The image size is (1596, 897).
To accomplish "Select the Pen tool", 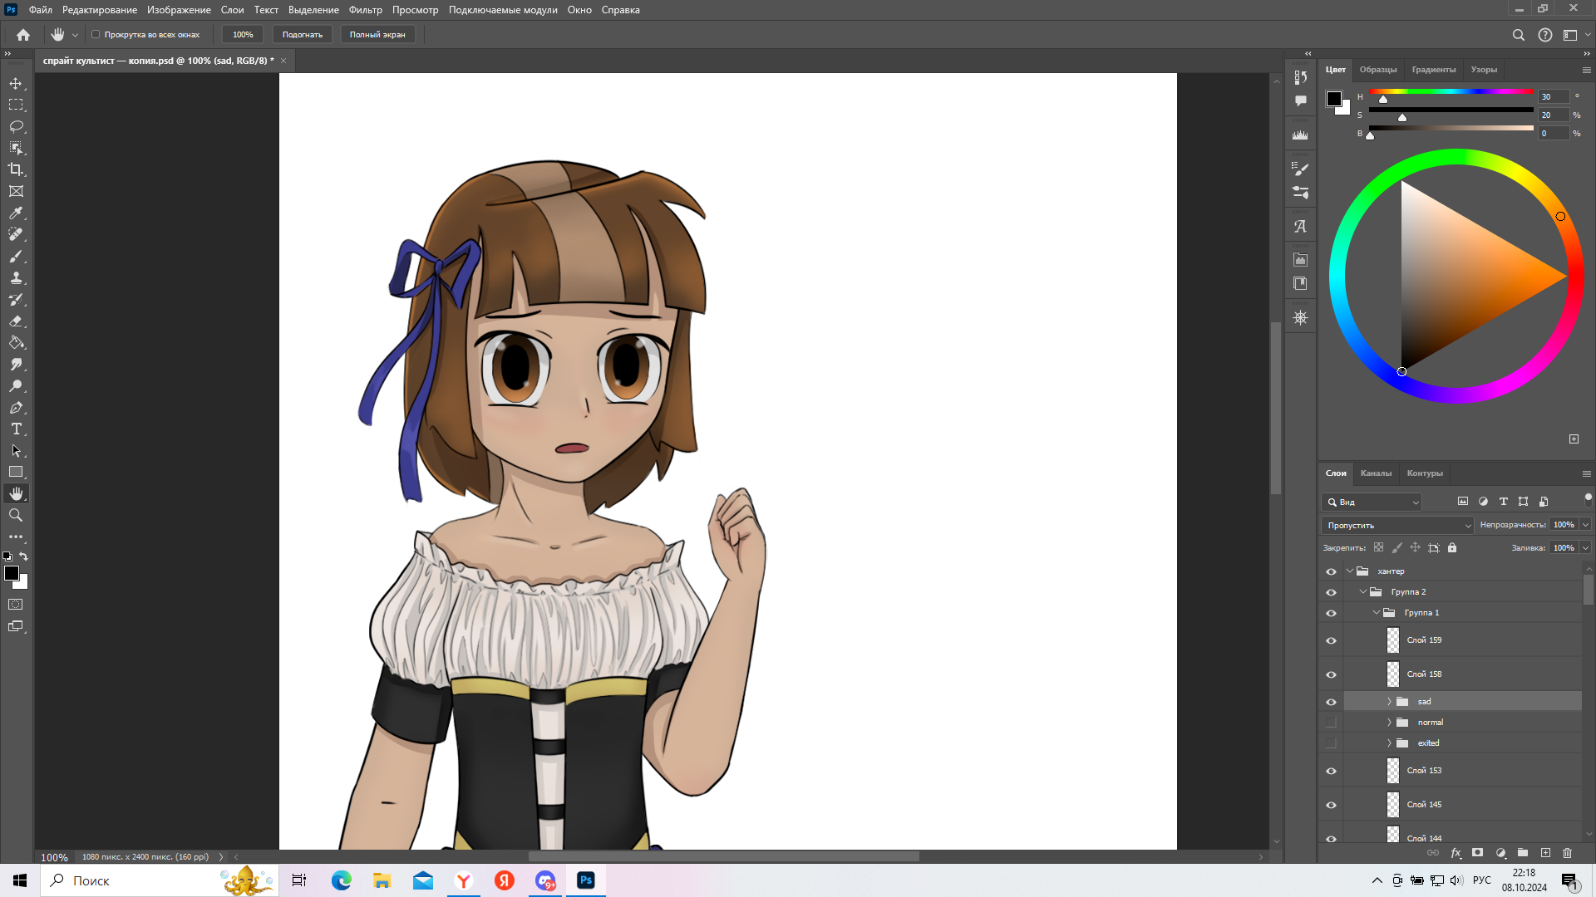I will click(16, 408).
